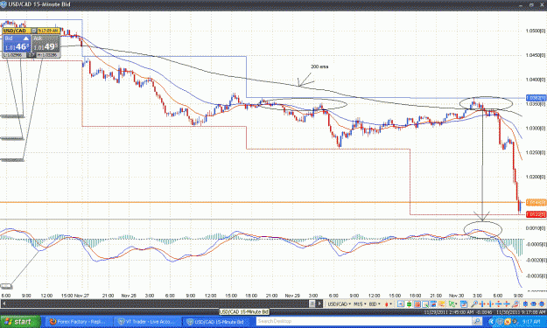Click the orange lines trading system icon
Screen dimensions: 547x328
442,304
